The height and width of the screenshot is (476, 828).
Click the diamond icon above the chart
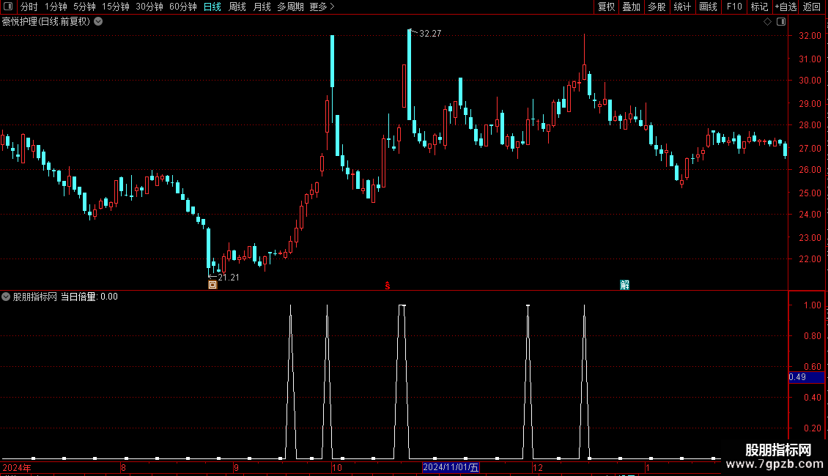coord(768,22)
